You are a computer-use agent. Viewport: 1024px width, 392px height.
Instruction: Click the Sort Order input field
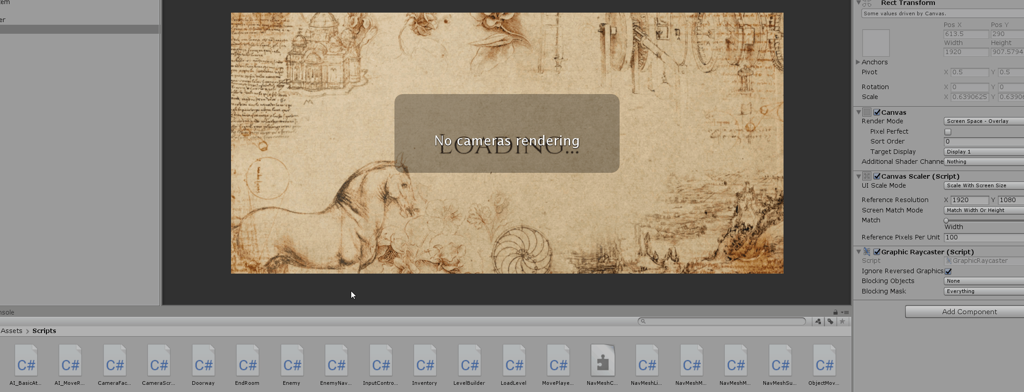tap(984, 141)
